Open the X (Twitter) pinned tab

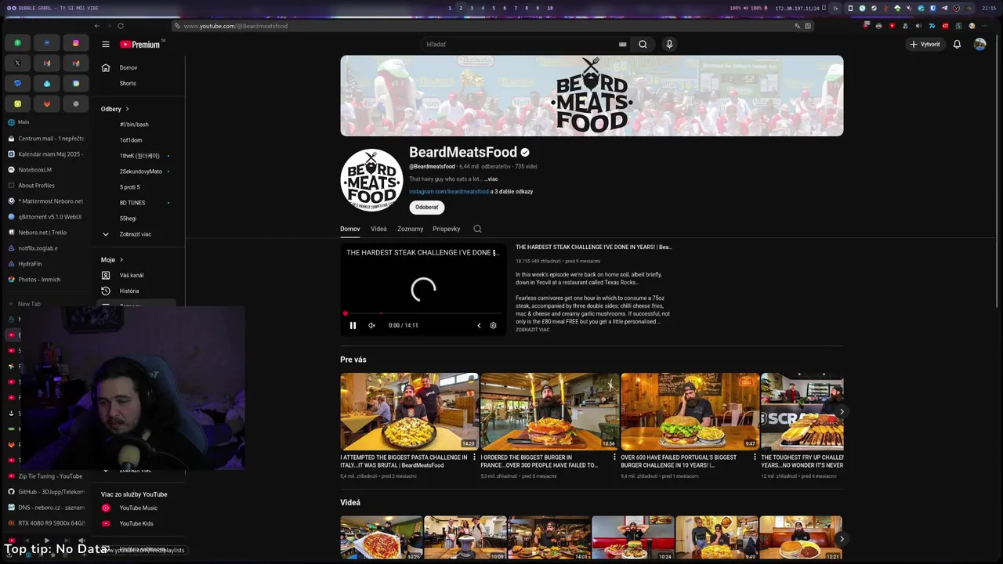[x=17, y=63]
